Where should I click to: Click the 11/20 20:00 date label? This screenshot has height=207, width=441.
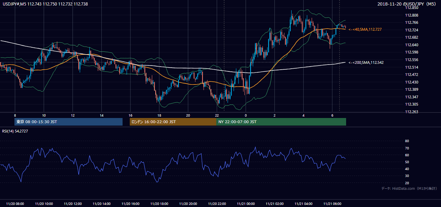coord(188,204)
